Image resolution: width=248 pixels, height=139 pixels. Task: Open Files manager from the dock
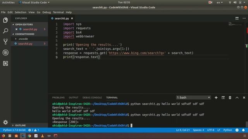pos(10,136)
